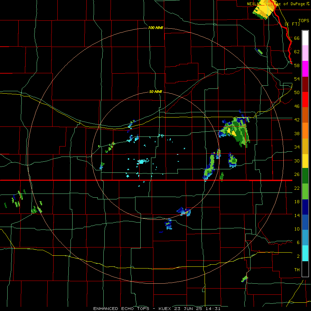The image size is (311, 311).
Task: Click the 10 legend value
Action: coord(297,229)
